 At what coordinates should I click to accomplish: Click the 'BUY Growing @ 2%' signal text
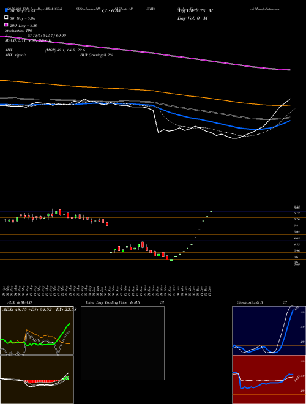click(x=96, y=55)
